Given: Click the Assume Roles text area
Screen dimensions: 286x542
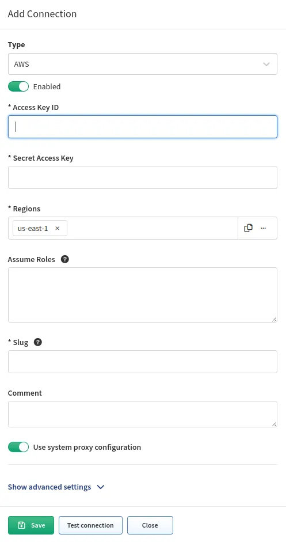Looking at the screenshot, I should click(143, 295).
